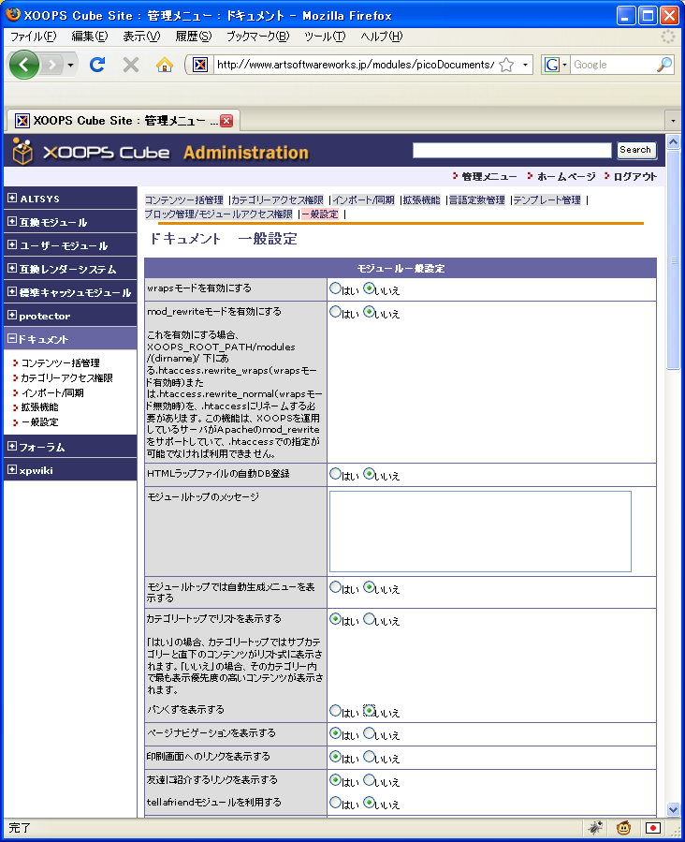Image resolution: width=685 pixels, height=842 pixels.
Task: Reload the page with the refresh icon
Action: (97, 65)
